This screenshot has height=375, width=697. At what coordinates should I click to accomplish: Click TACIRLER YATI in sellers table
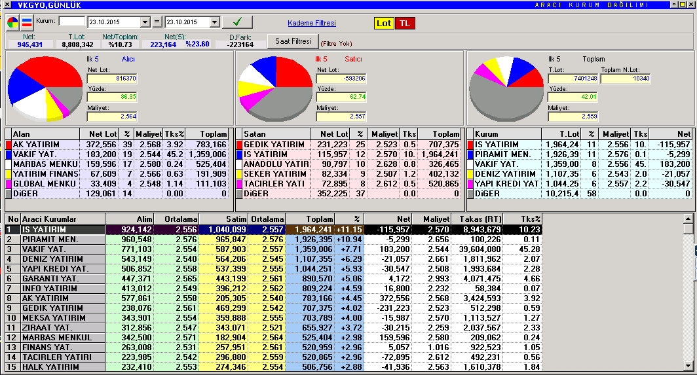274,184
